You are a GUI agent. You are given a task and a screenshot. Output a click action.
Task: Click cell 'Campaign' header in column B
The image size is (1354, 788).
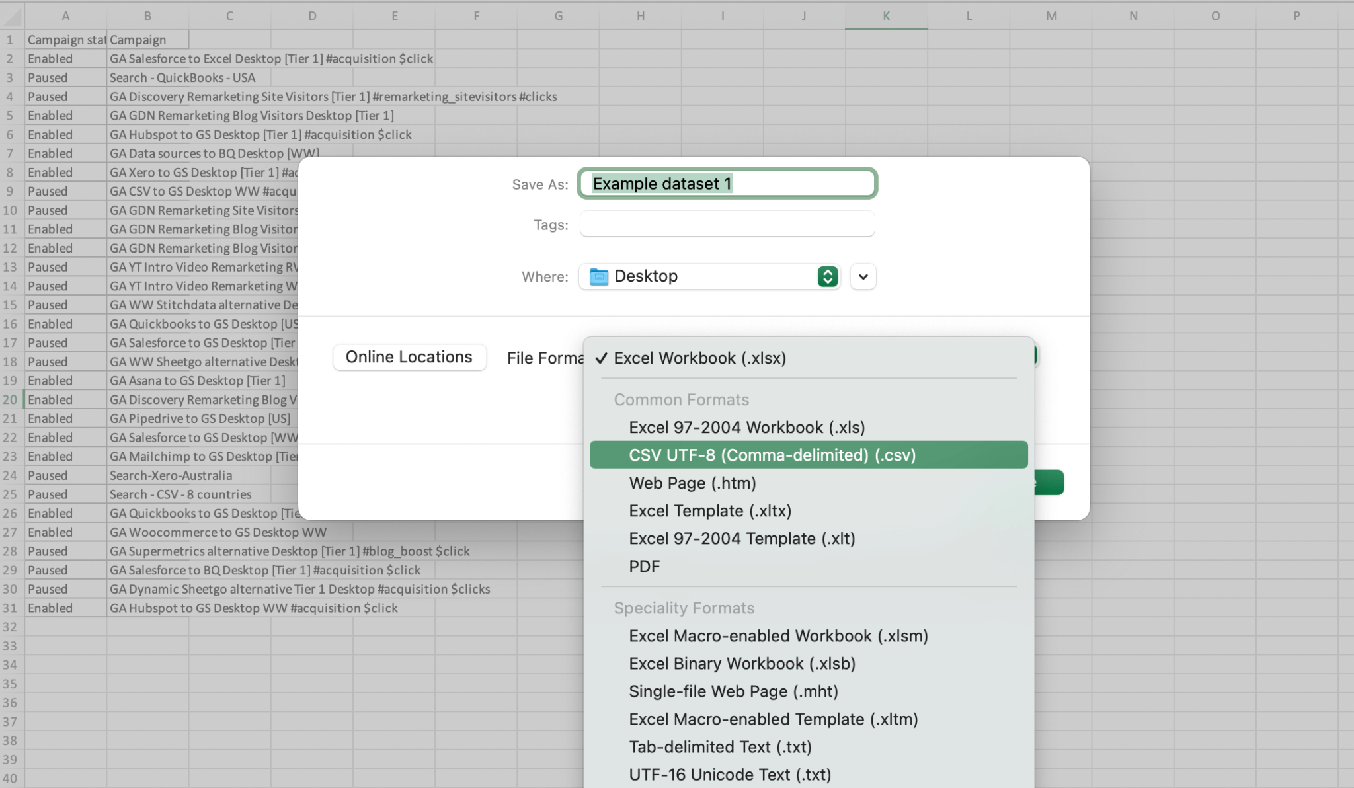(147, 40)
